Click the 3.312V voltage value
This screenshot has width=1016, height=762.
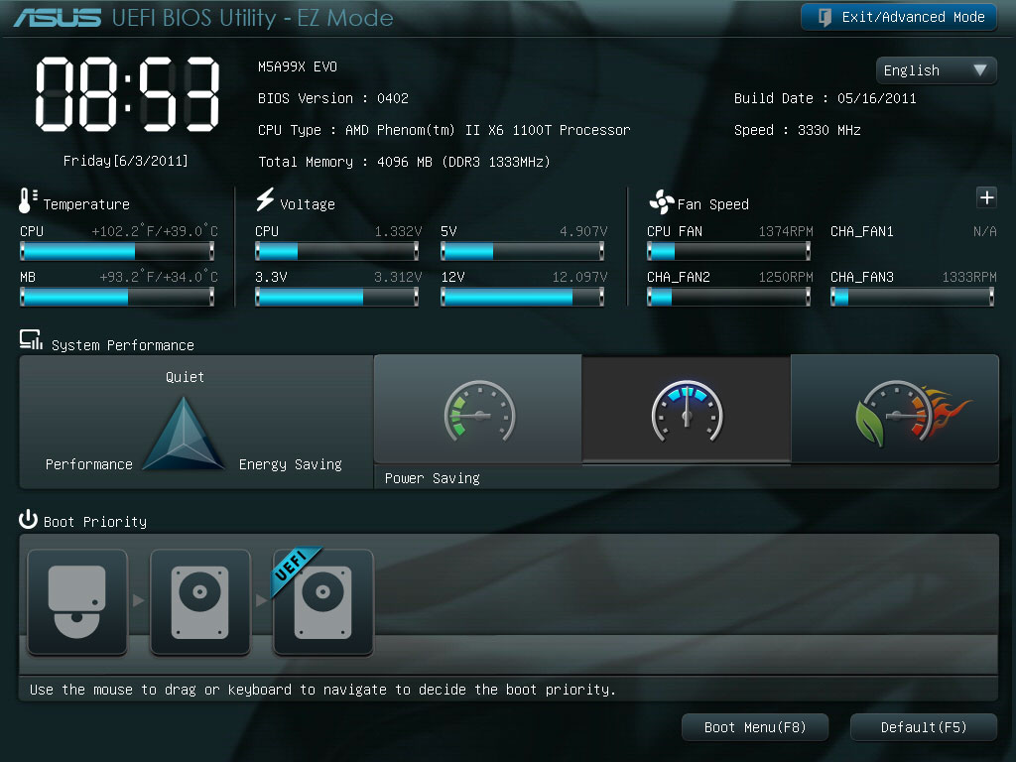coord(398,278)
